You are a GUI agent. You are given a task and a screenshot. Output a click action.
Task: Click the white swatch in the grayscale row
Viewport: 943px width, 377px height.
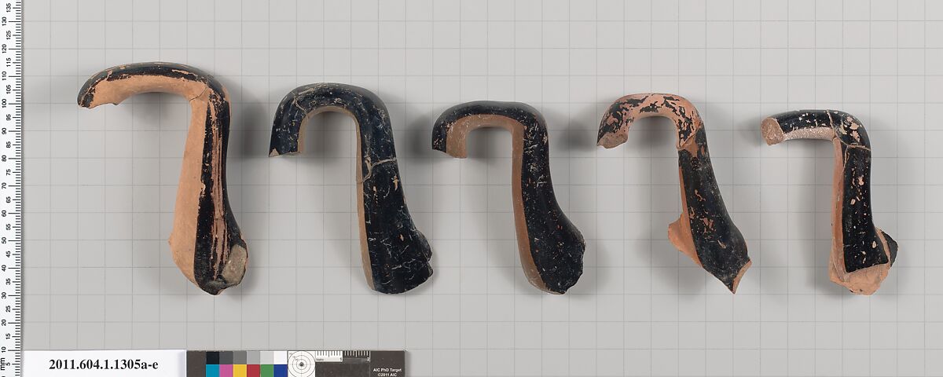coord(280,358)
